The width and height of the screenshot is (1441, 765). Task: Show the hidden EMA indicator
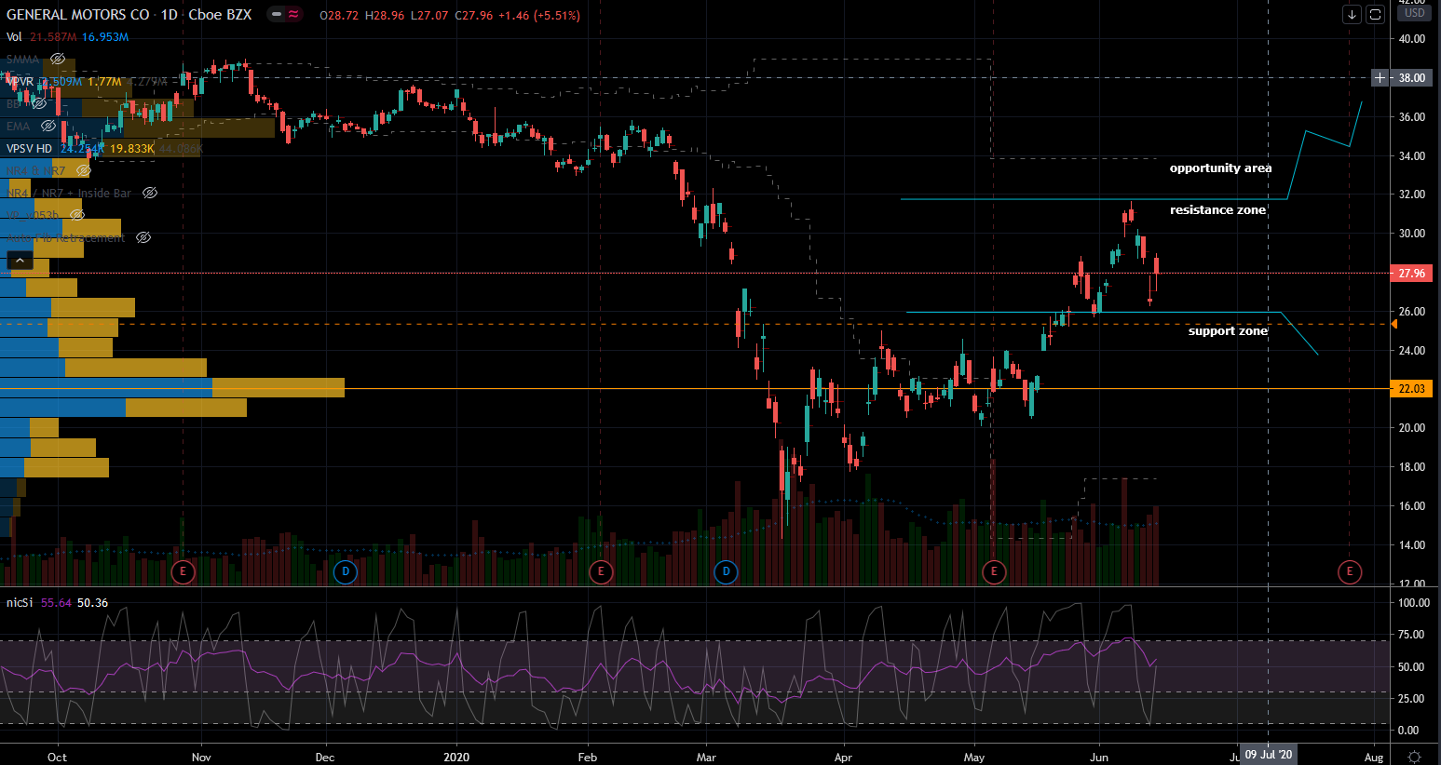48,127
